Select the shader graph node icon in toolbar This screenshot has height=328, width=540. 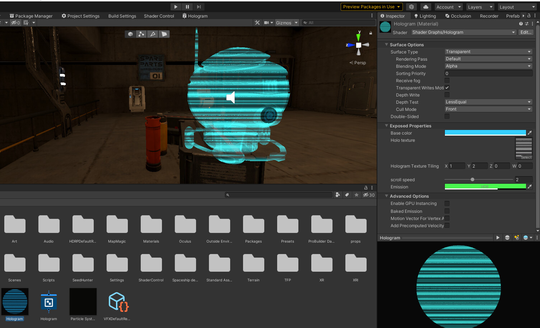pyautogui.click(x=141, y=34)
